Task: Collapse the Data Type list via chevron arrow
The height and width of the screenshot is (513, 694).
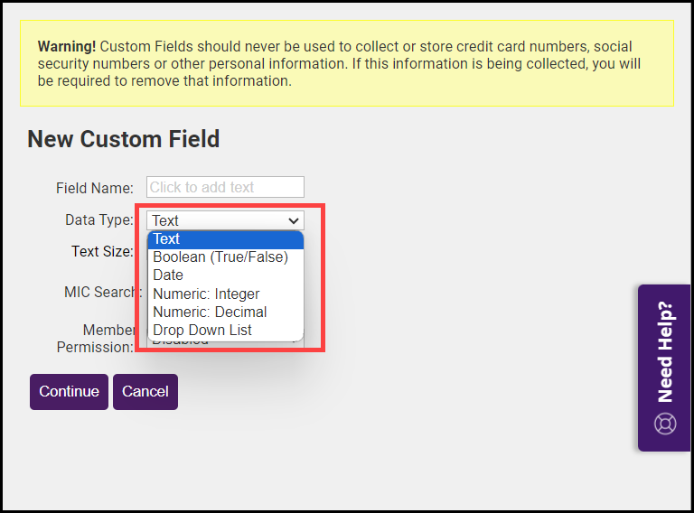Action: coord(293,220)
